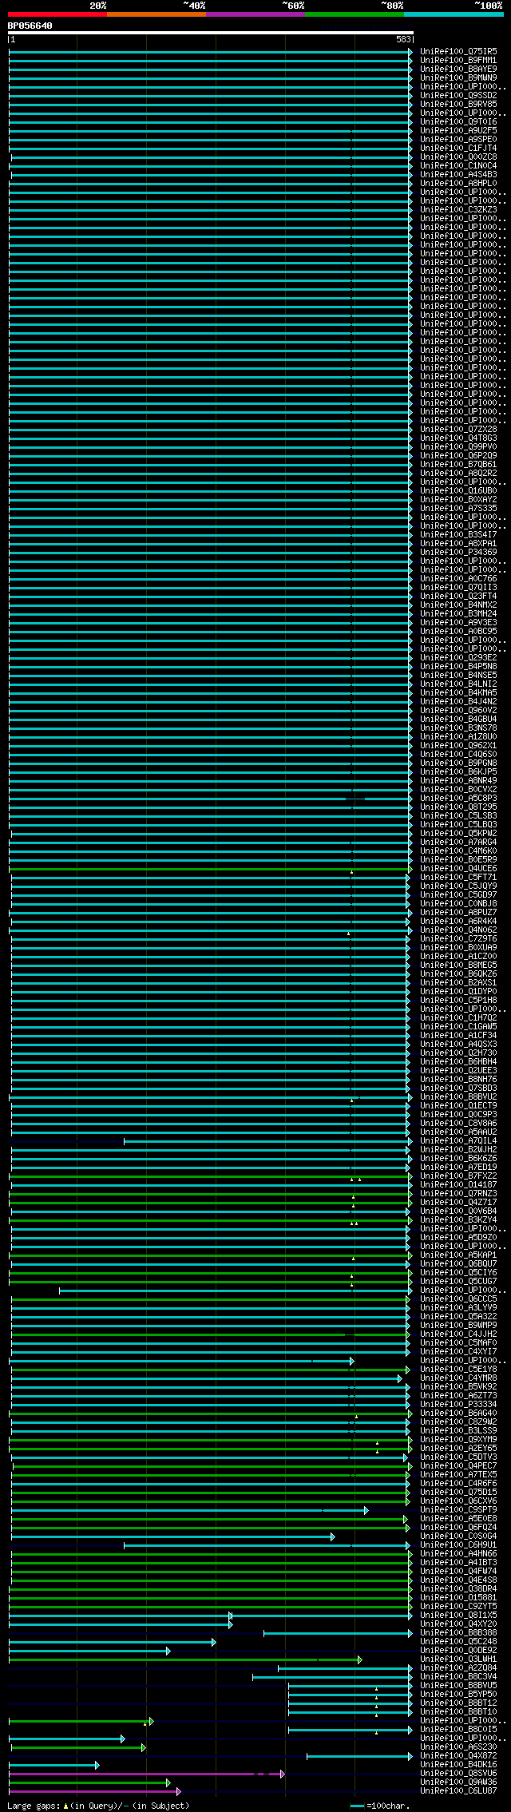Select the query label BP056640
The height and width of the screenshot is (1812, 511).
tap(30, 26)
